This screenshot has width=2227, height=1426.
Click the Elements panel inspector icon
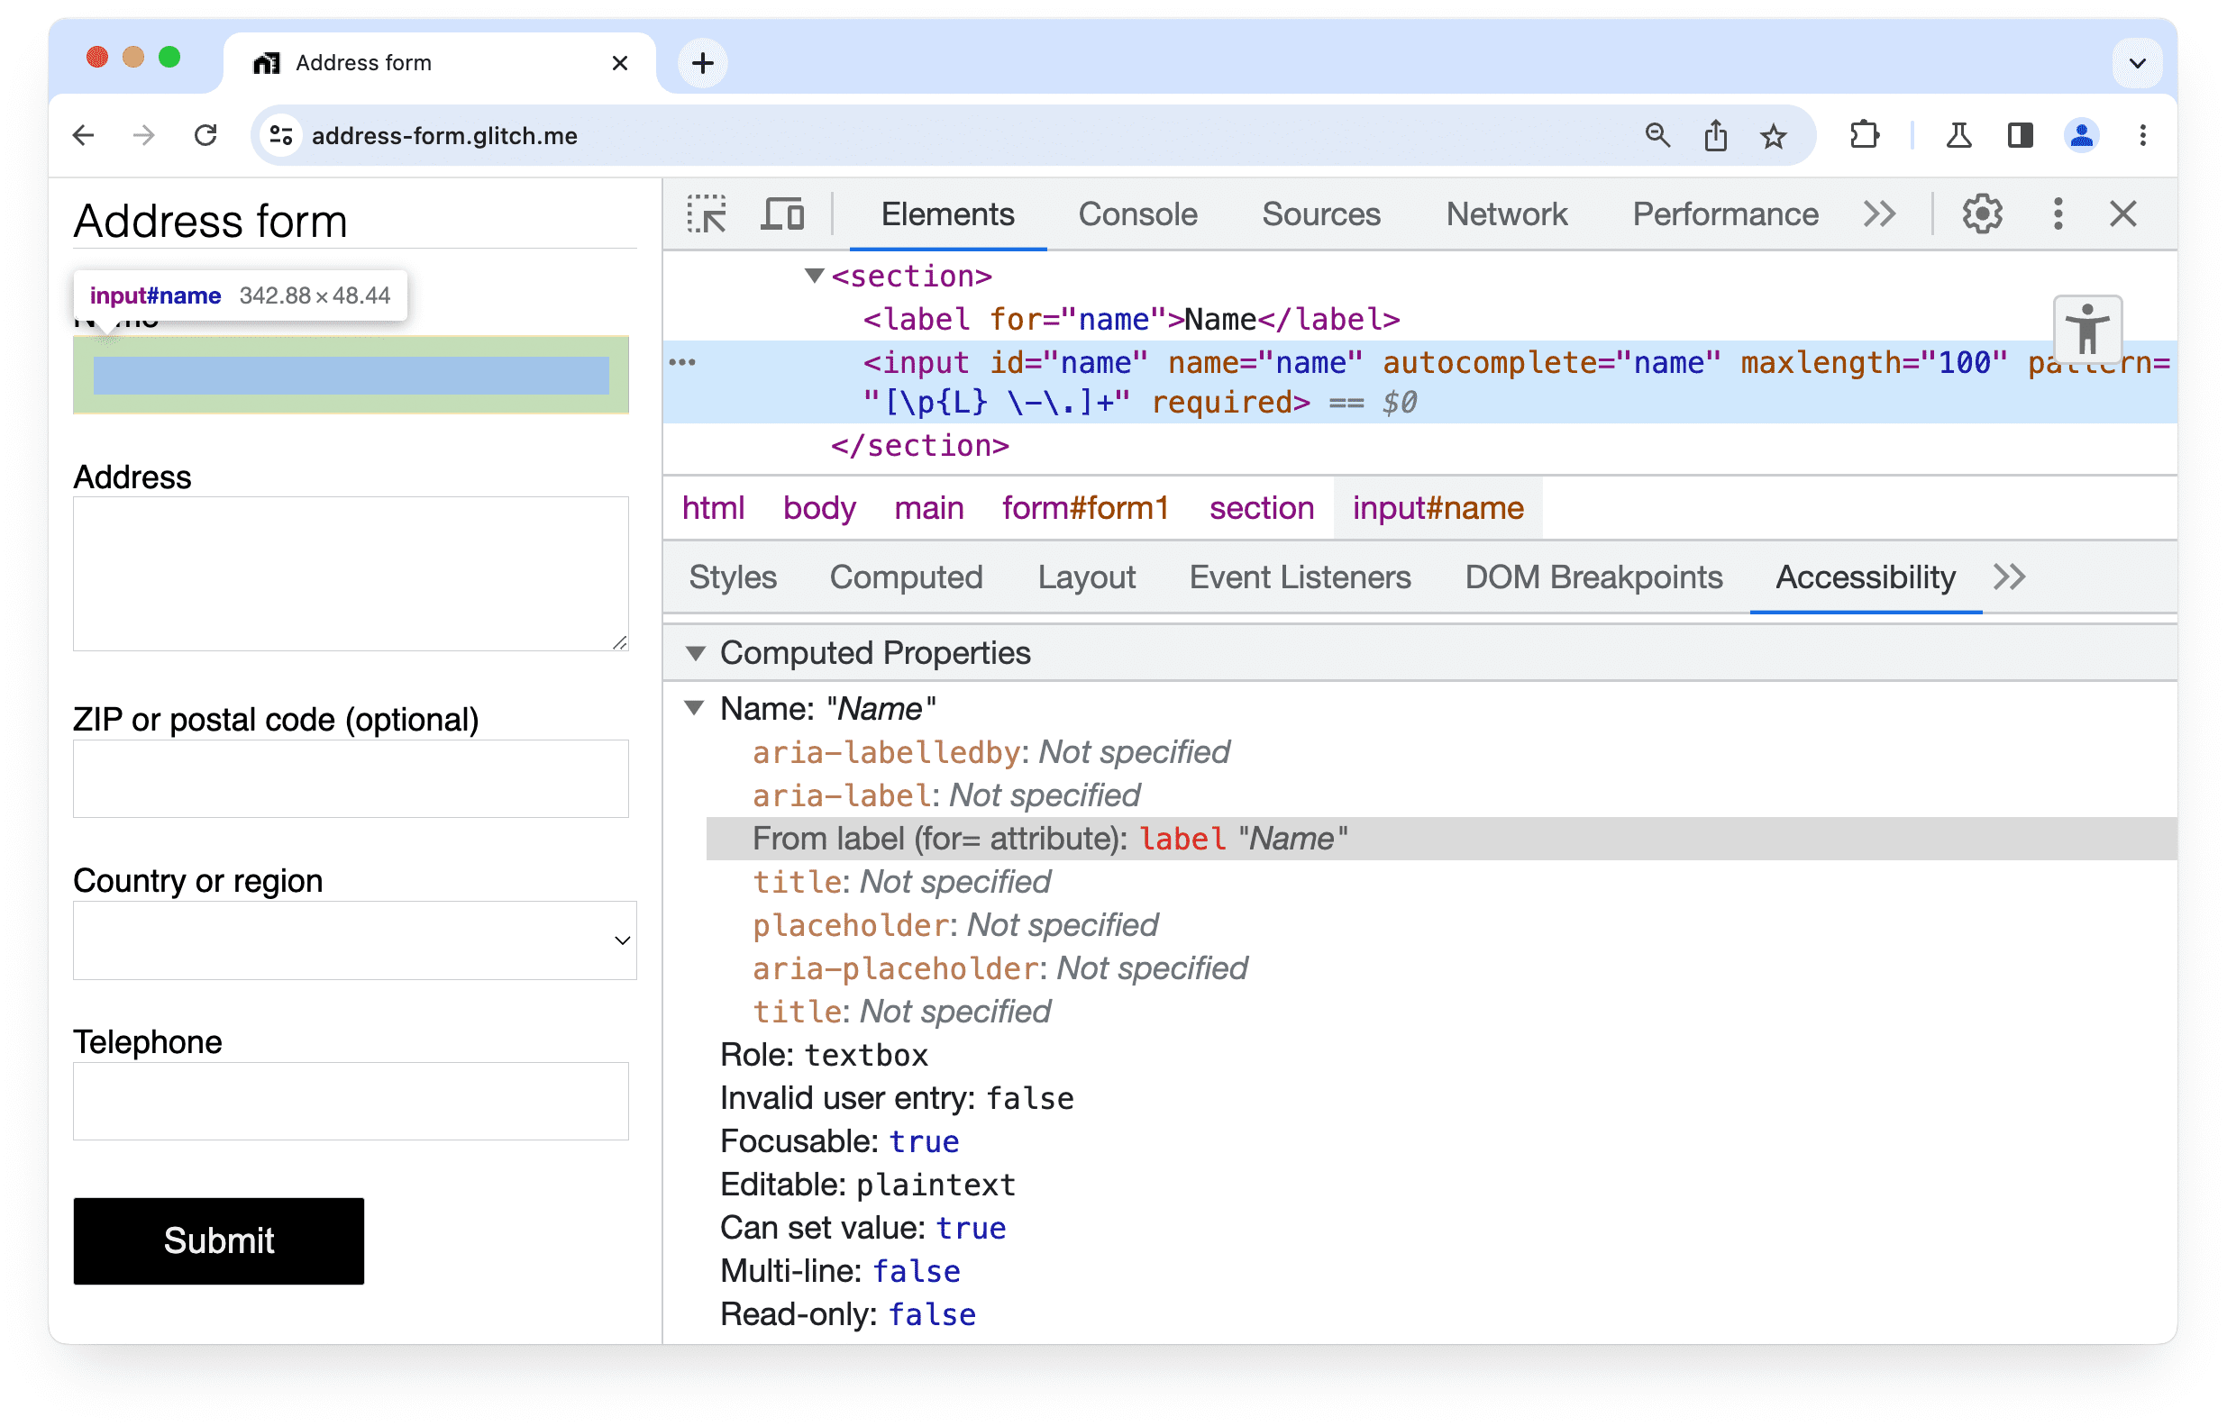(x=706, y=214)
